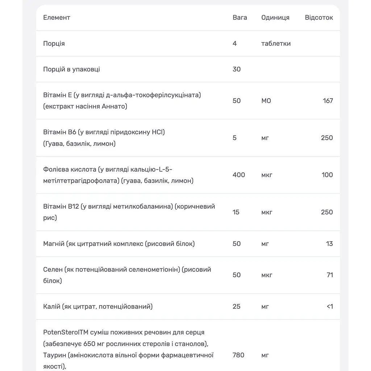Select the Вітамін Е ingredient text
Image resolution: width=371 pixels, height=371 pixels.
pos(122,101)
